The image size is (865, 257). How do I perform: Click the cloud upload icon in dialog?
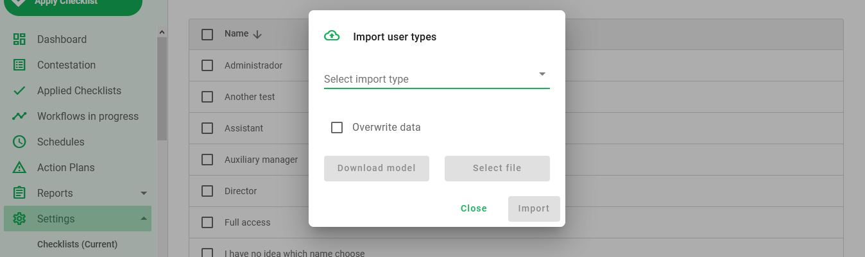click(x=332, y=36)
